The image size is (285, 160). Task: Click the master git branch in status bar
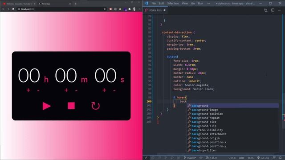tap(190, 158)
